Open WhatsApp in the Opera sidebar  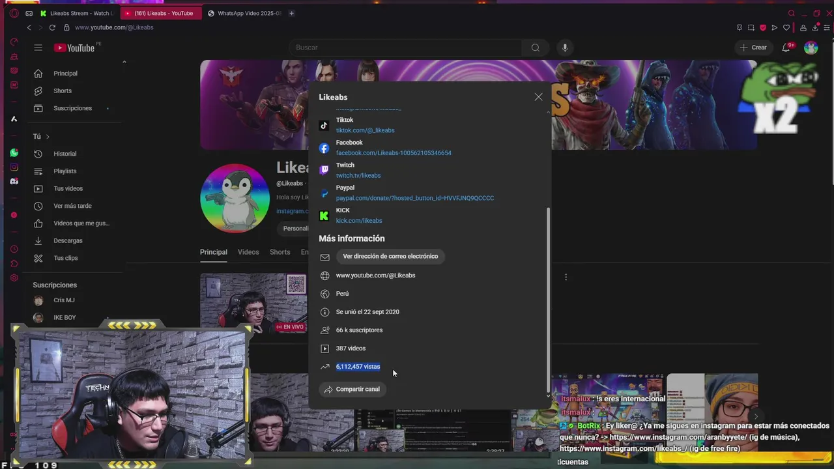pos(14,152)
